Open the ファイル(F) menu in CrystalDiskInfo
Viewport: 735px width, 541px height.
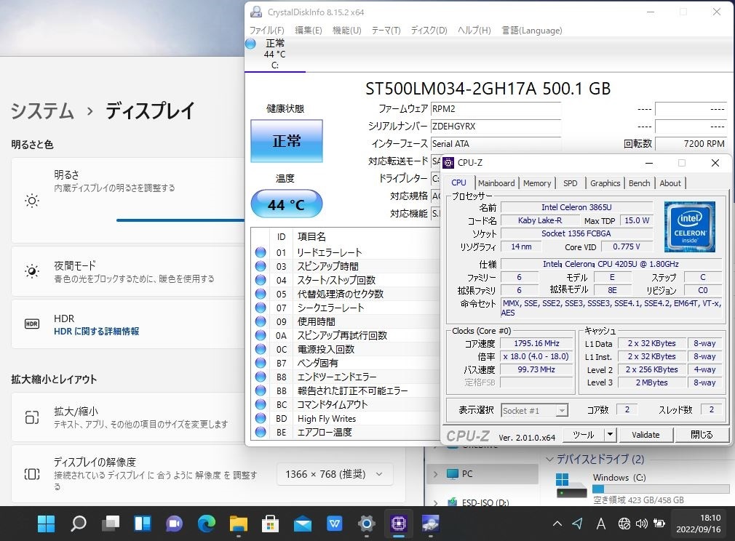click(x=267, y=31)
